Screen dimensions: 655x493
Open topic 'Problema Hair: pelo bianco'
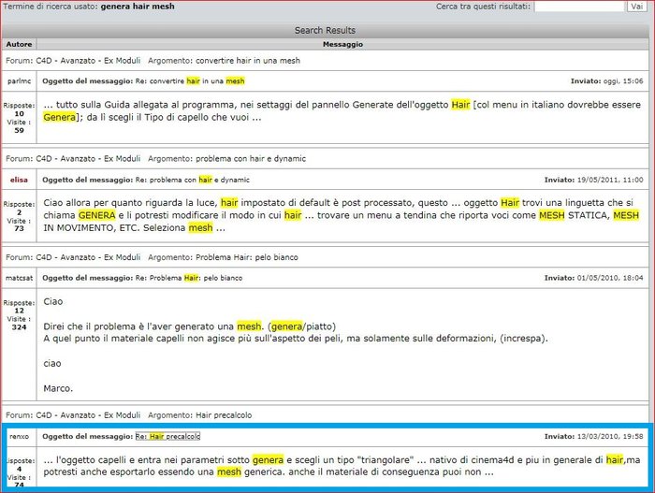(x=247, y=257)
